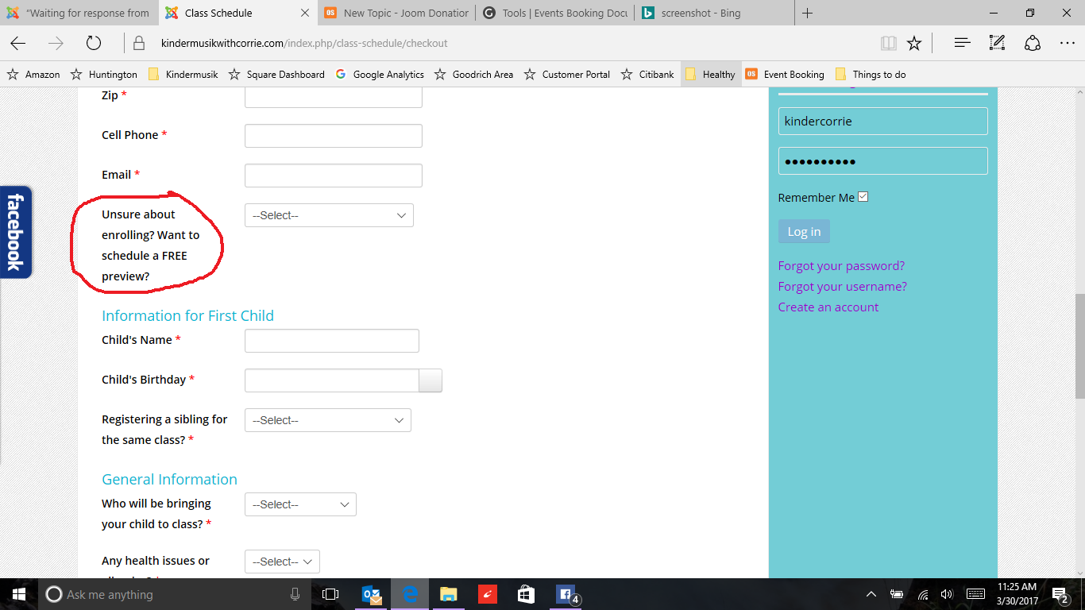Image resolution: width=1085 pixels, height=610 pixels.
Task: Click into the Email input field
Action: coord(333,176)
